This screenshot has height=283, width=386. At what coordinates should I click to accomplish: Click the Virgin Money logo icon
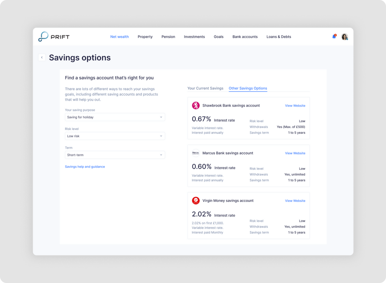196,201
